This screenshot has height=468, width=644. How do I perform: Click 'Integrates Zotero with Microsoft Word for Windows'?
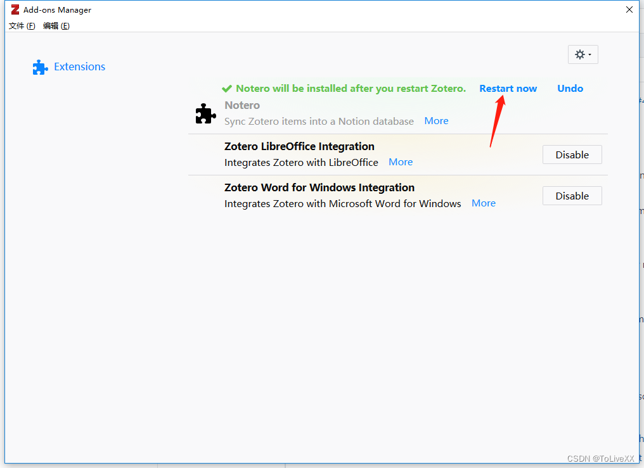point(342,203)
